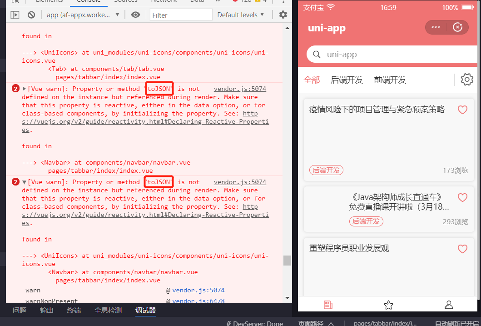Toggle the console sidebar panel icon

(x=15, y=15)
